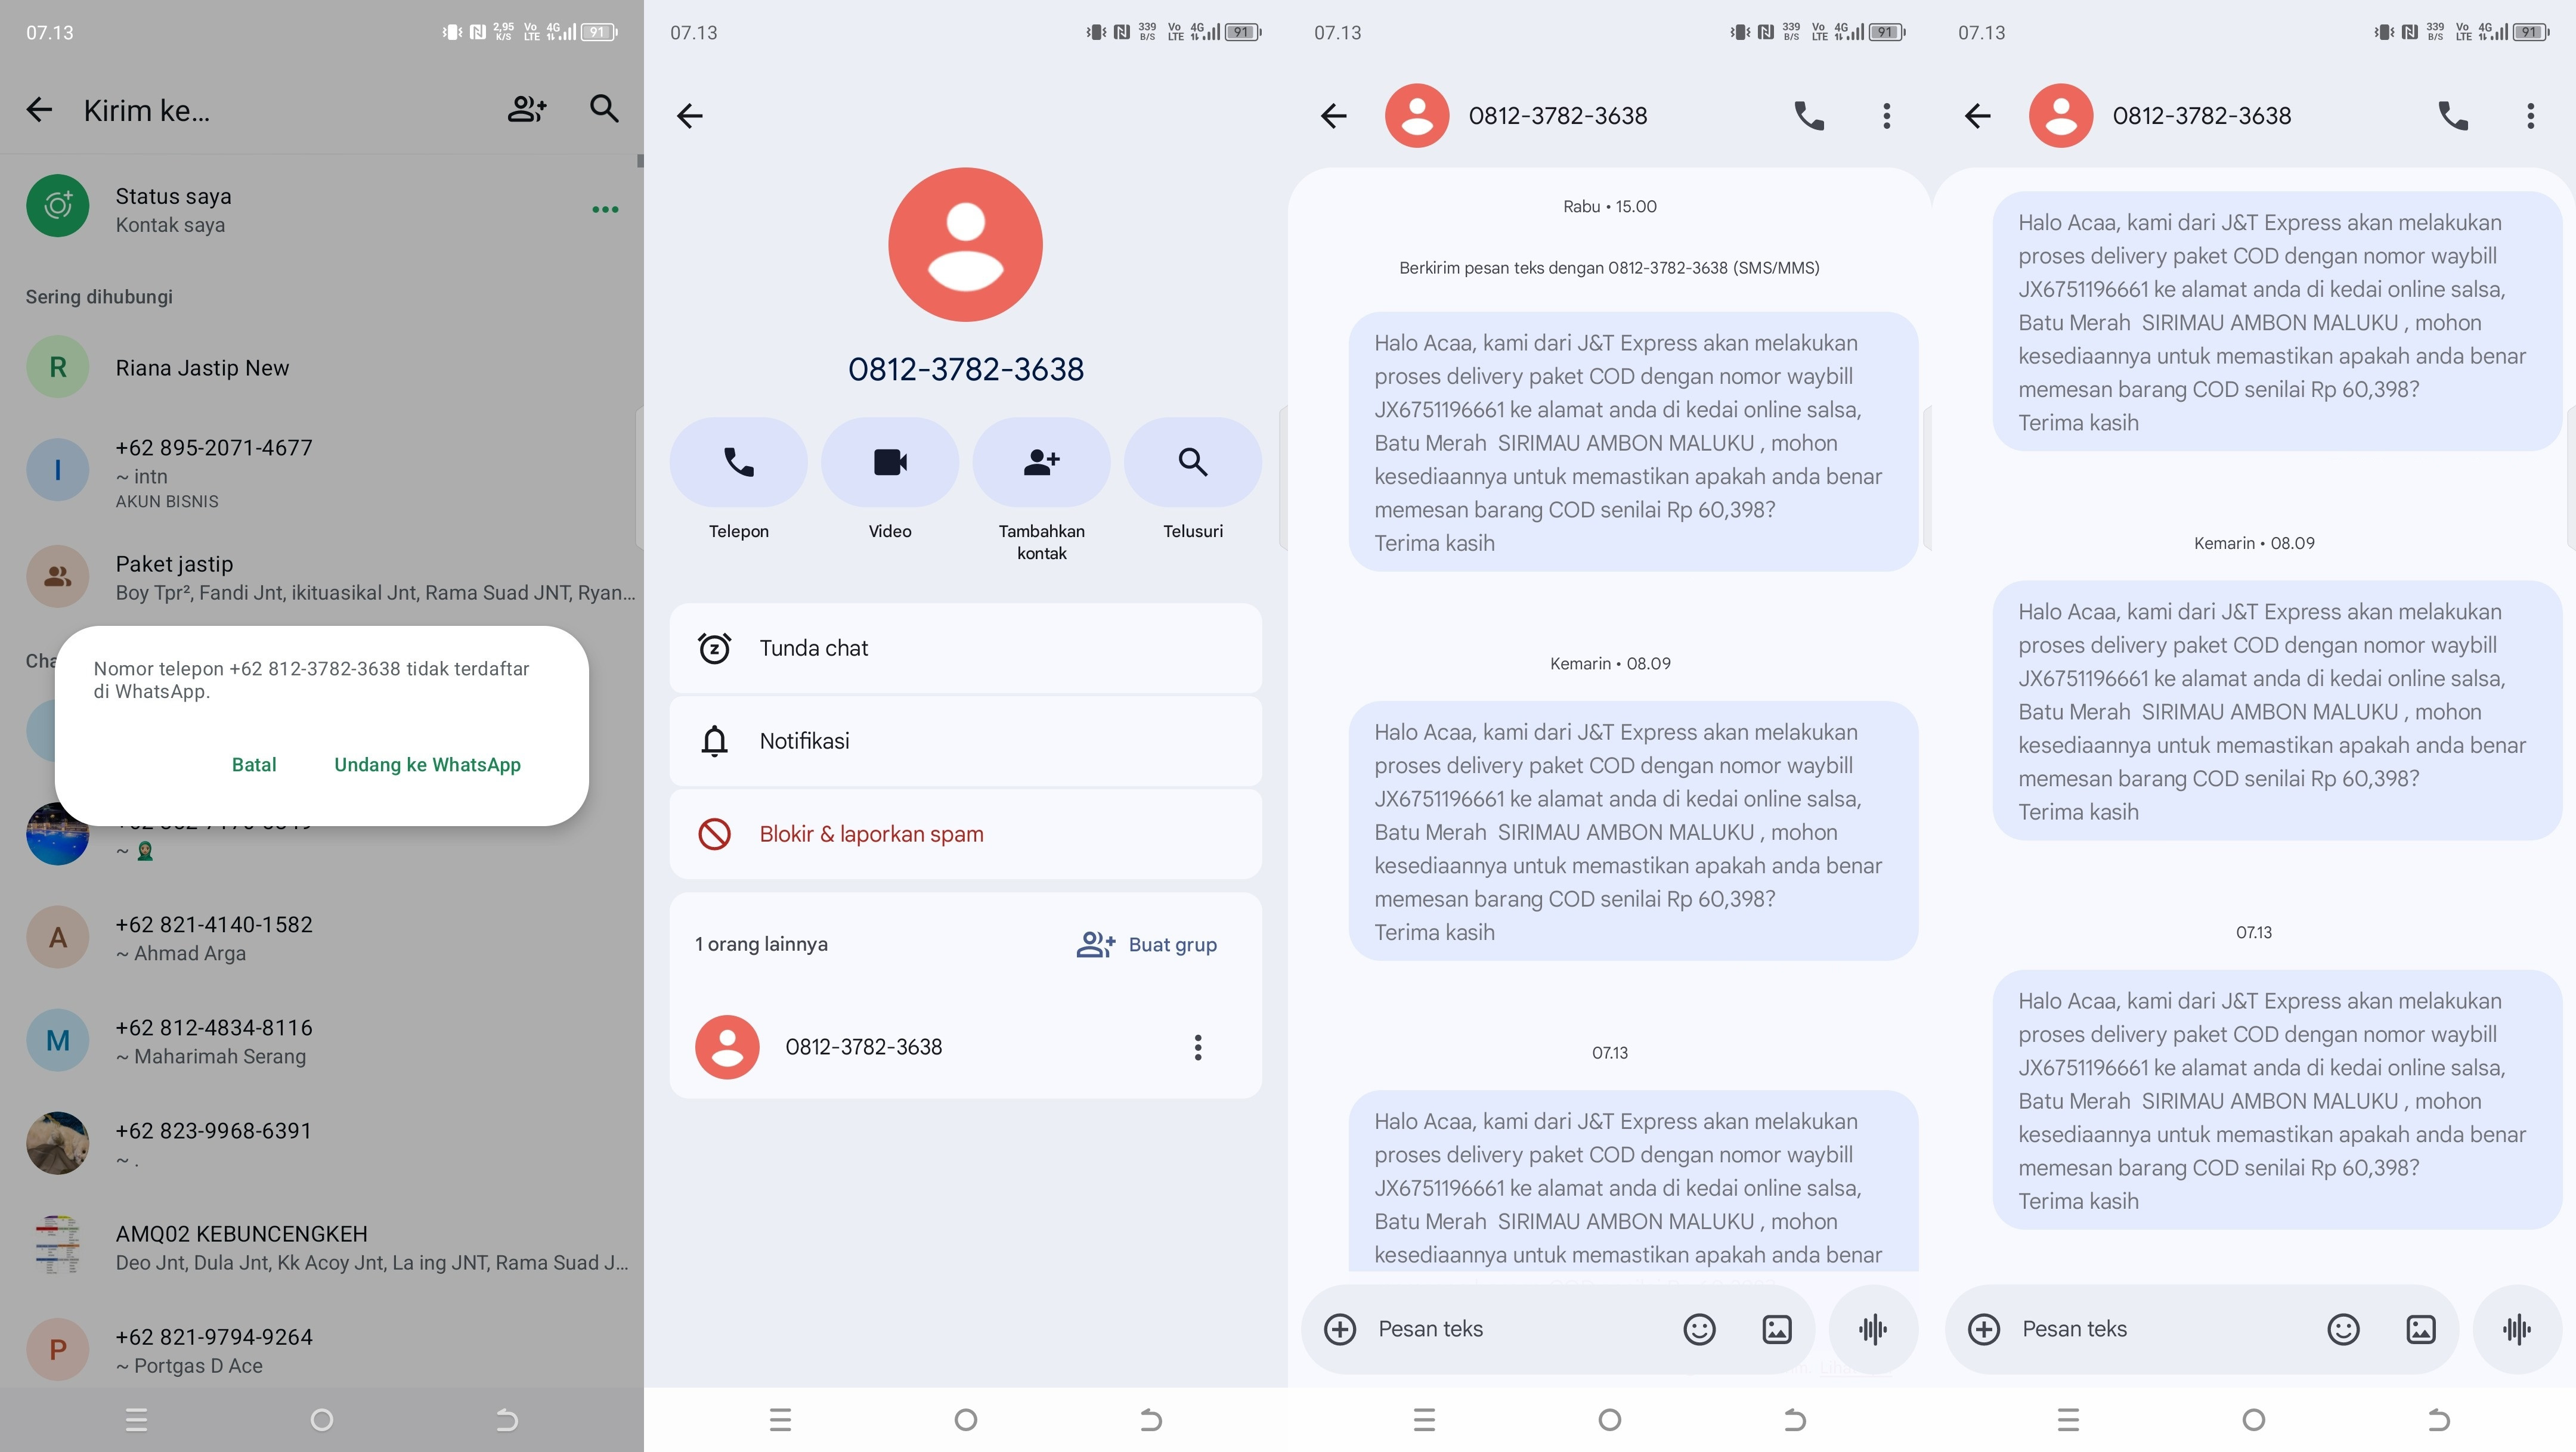Tap the new contact icon in Kirim ke header
2576x1452 pixels.
[526, 109]
